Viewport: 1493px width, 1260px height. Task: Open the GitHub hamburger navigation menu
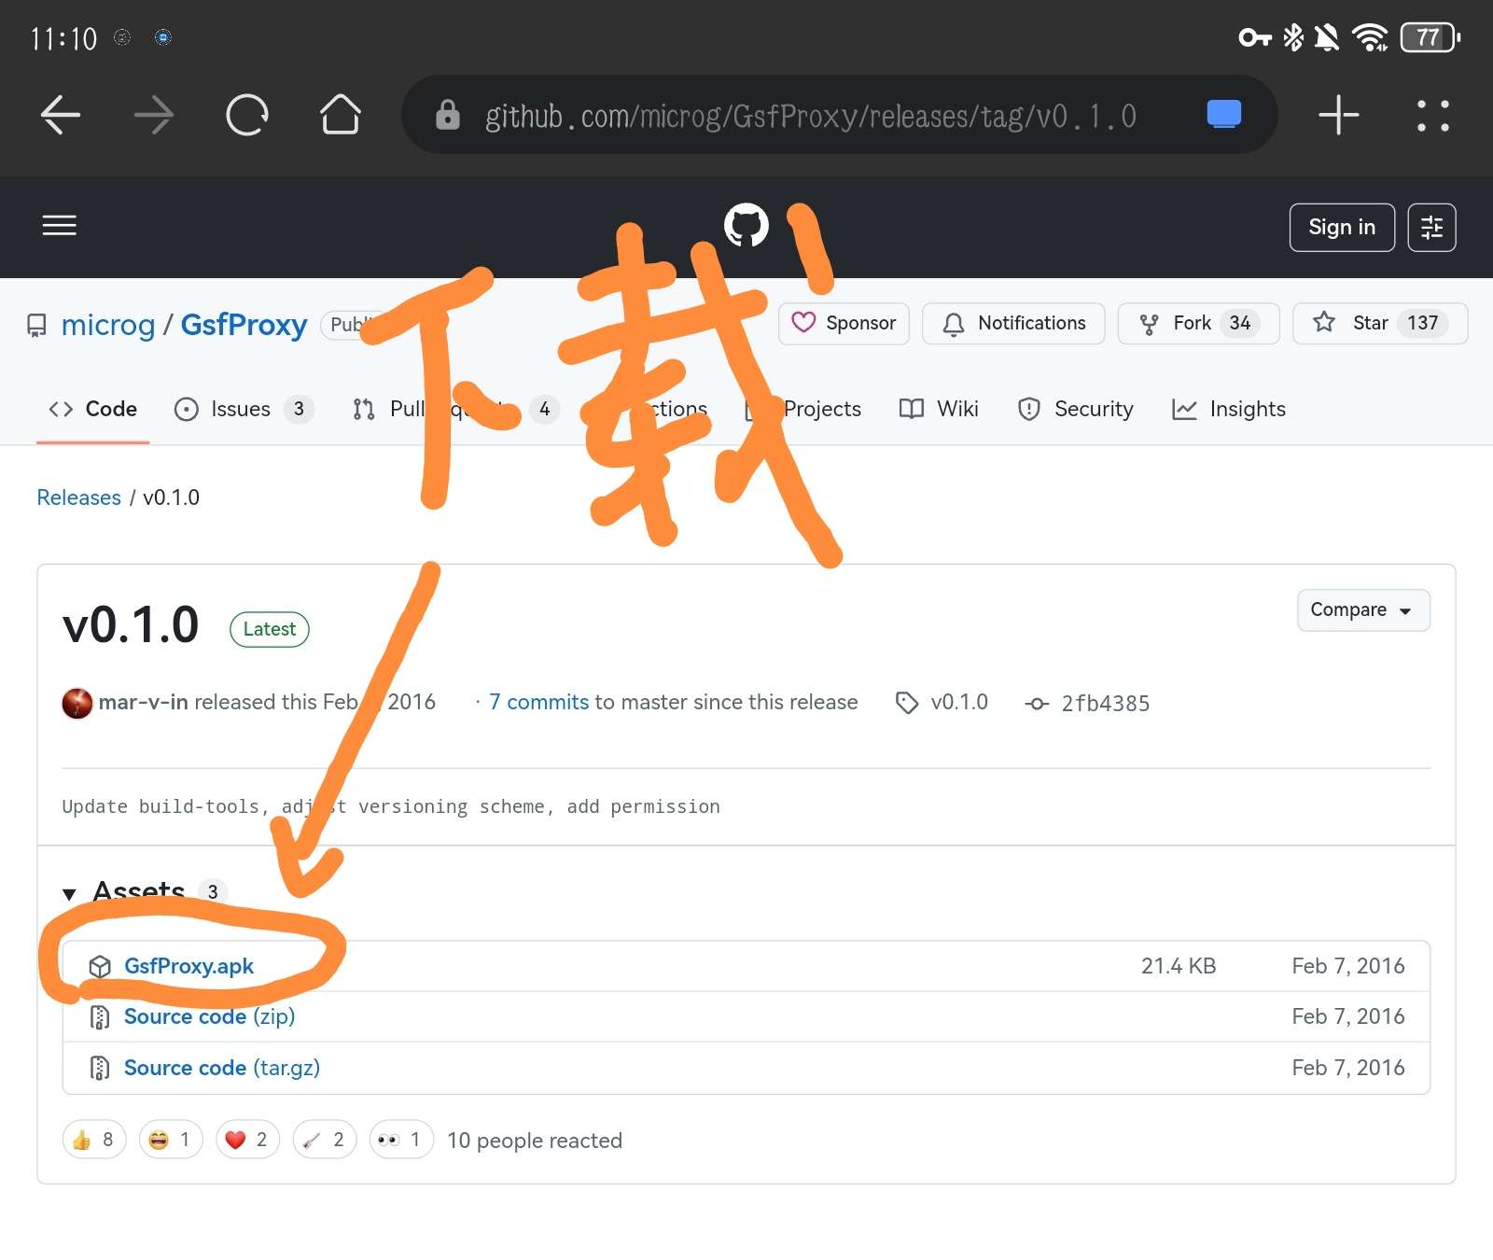60,225
